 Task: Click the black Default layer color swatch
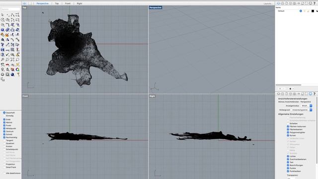pos(313,11)
